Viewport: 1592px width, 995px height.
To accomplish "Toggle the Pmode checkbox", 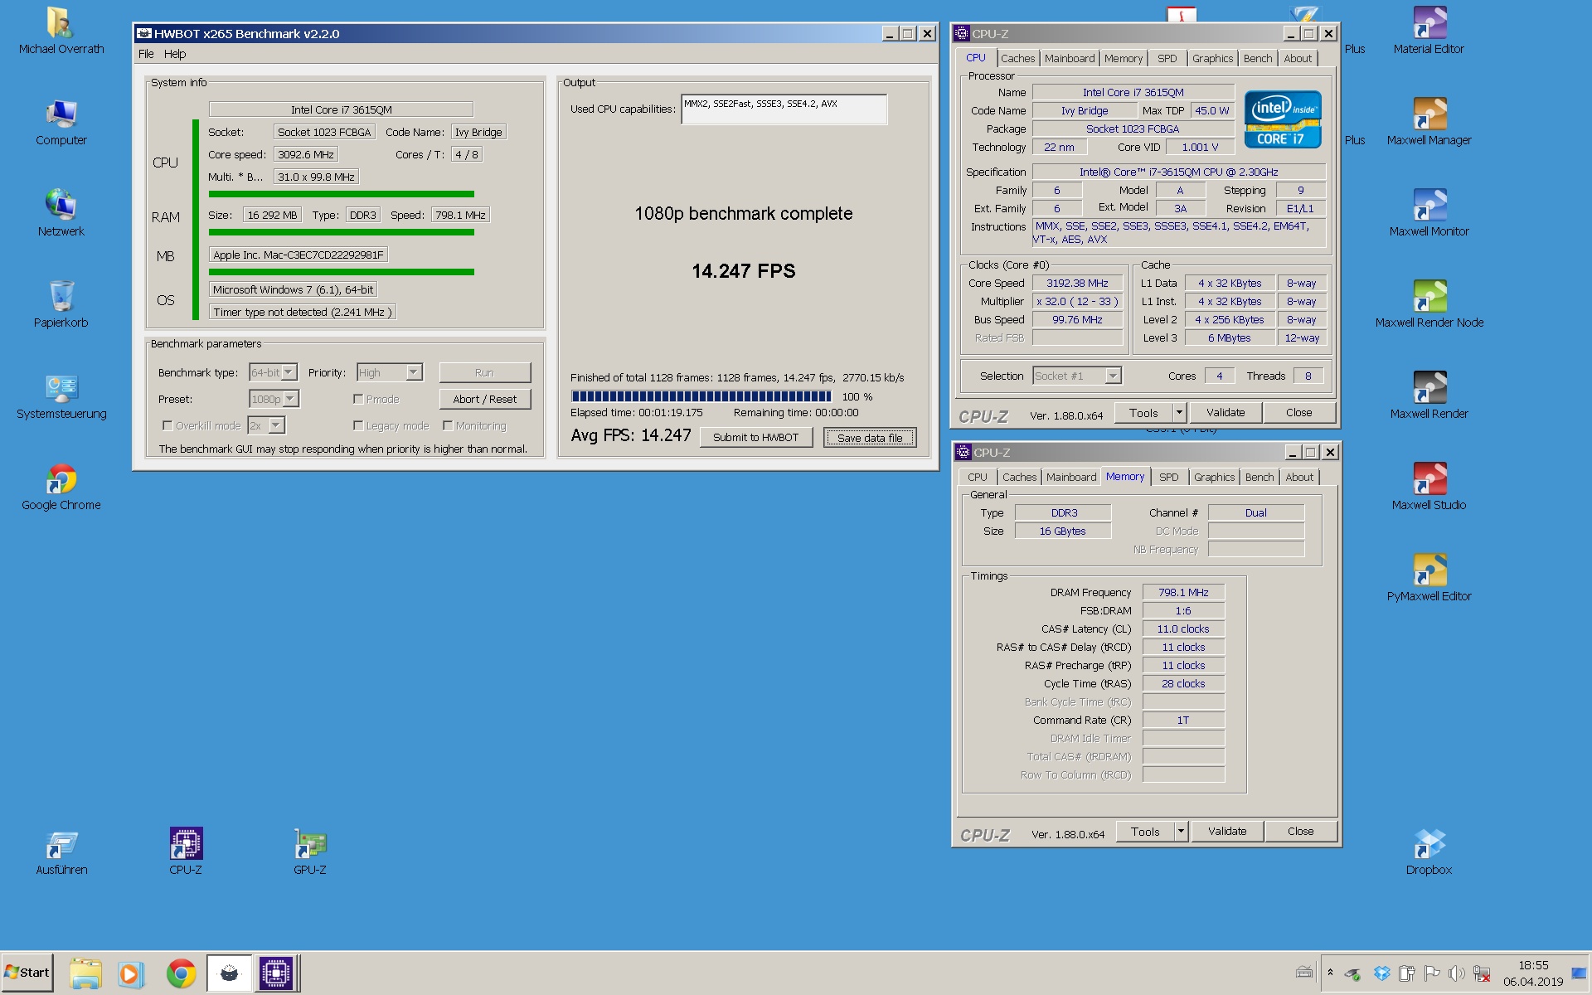I will point(358,399).
